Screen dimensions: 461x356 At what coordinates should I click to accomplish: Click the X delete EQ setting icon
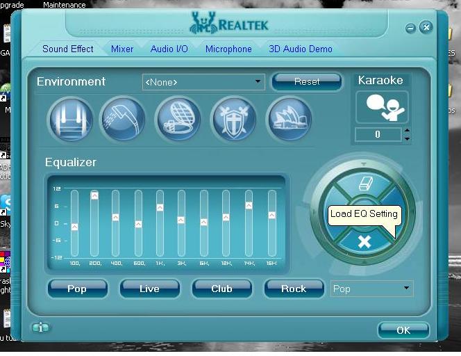pos(364,242)
